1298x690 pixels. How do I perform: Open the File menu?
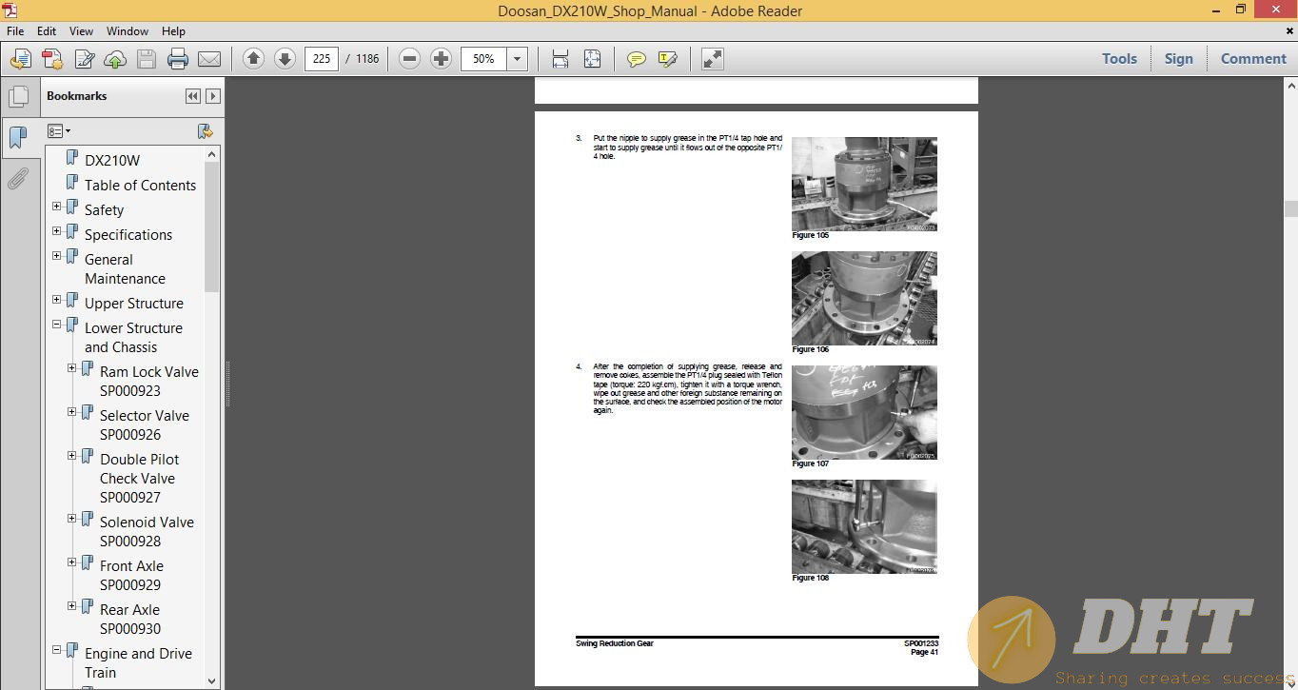(15, 31)
